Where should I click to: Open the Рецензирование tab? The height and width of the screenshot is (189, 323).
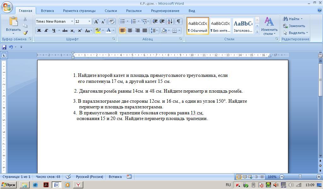click(x=165, y=11)
